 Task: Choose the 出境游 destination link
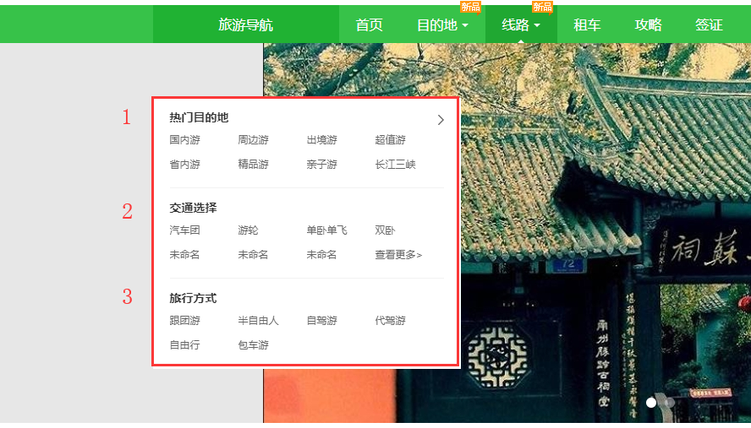click(321, 140)
